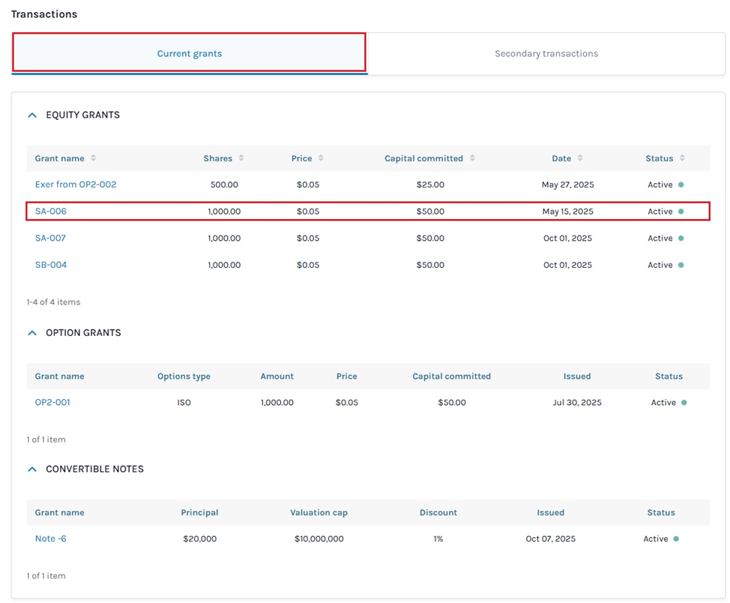
Task: Select the SB-004 grant link
Action: (x=51, y=265)
